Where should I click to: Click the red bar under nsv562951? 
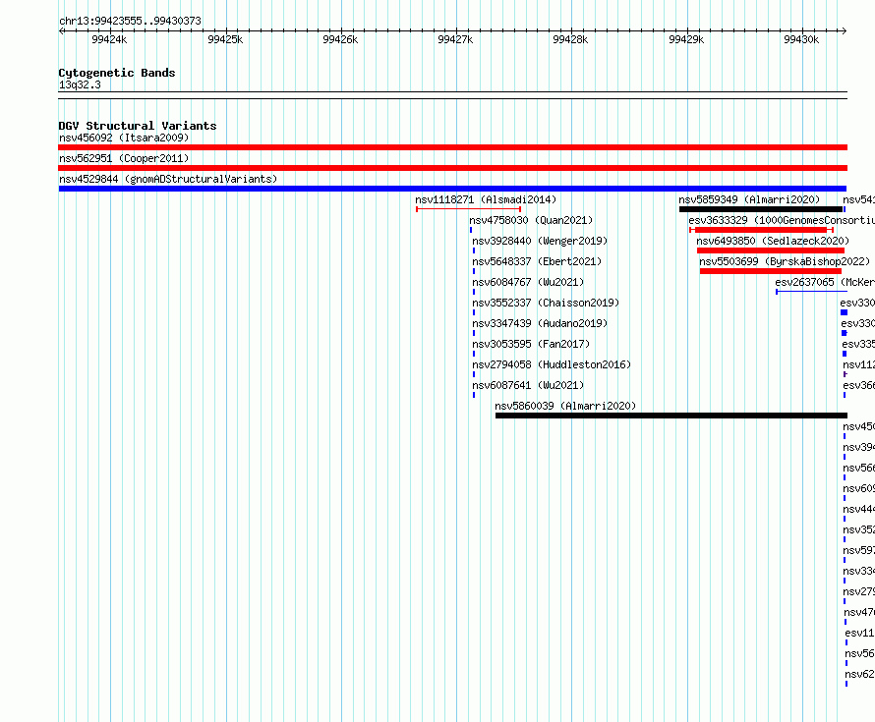452,168
